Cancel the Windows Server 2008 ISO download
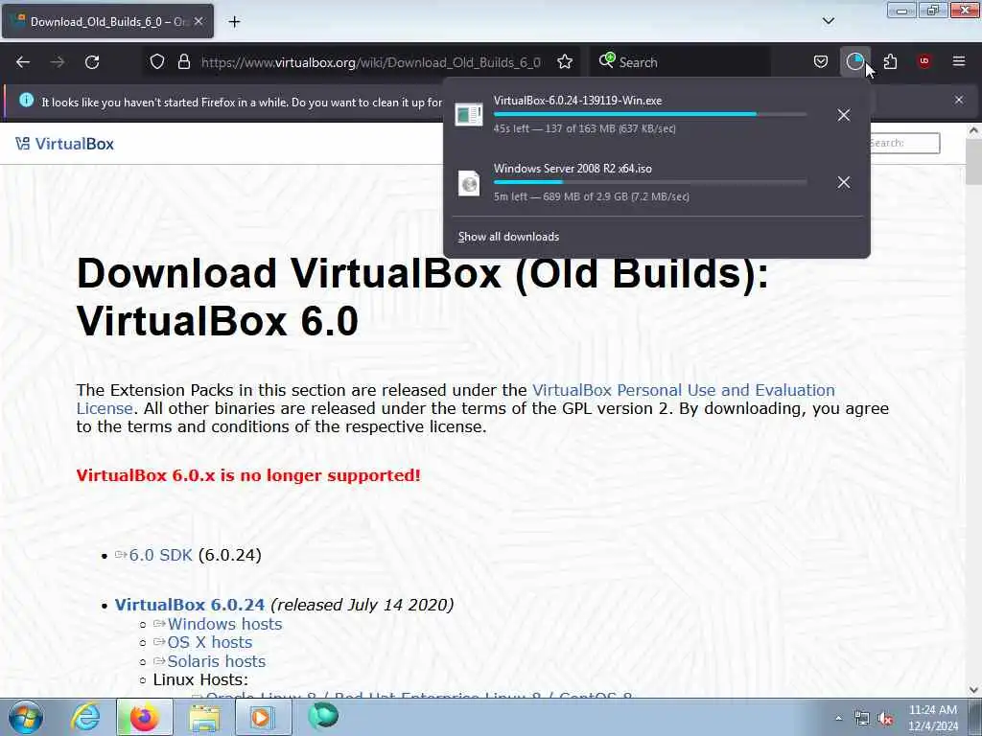 tap(844, 182)
